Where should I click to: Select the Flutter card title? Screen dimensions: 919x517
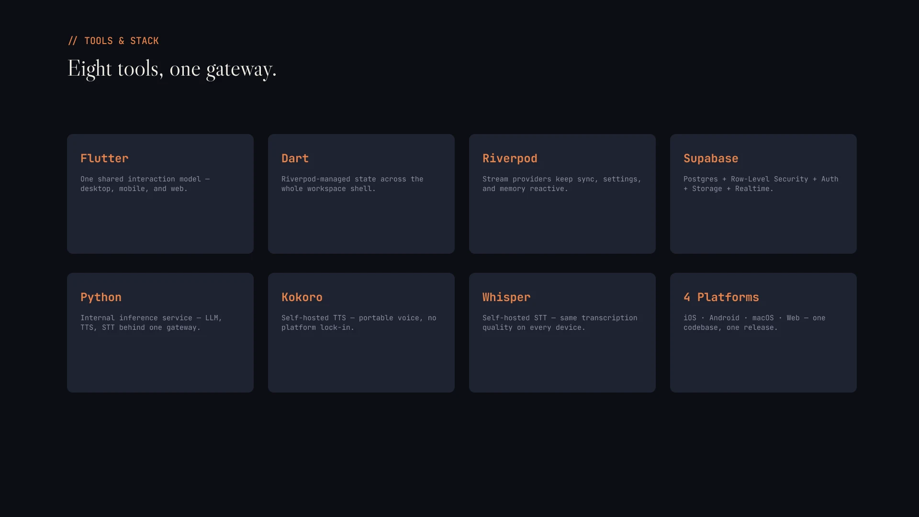(104, 158)
